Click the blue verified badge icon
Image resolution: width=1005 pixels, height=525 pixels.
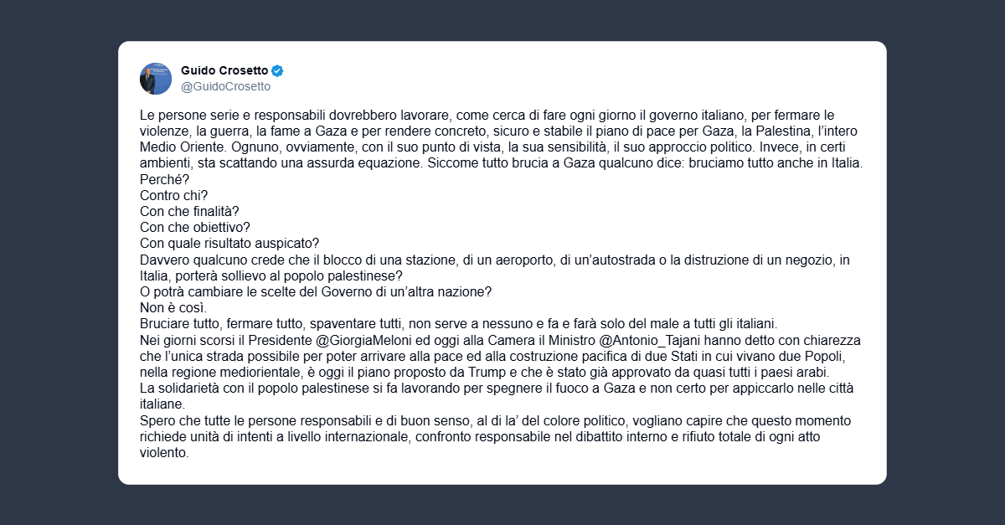point(277,70)
